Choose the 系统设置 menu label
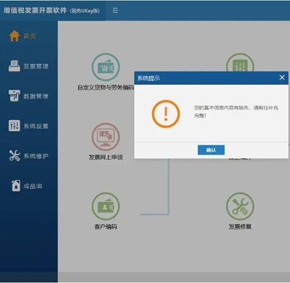This screenshot has height=283, width=290. [x=36, y=126]
